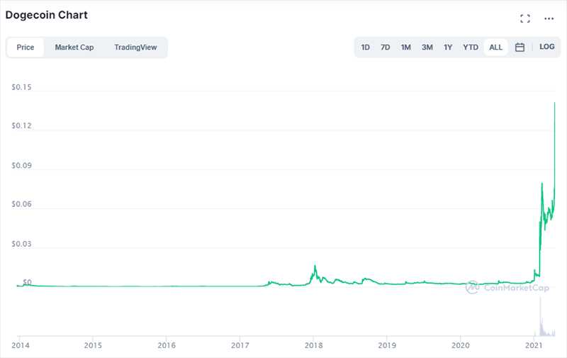The image size is (567, 358).
Task: Switch to the TradingView tab
Action: pyautogui.click(x=135, y=47)
